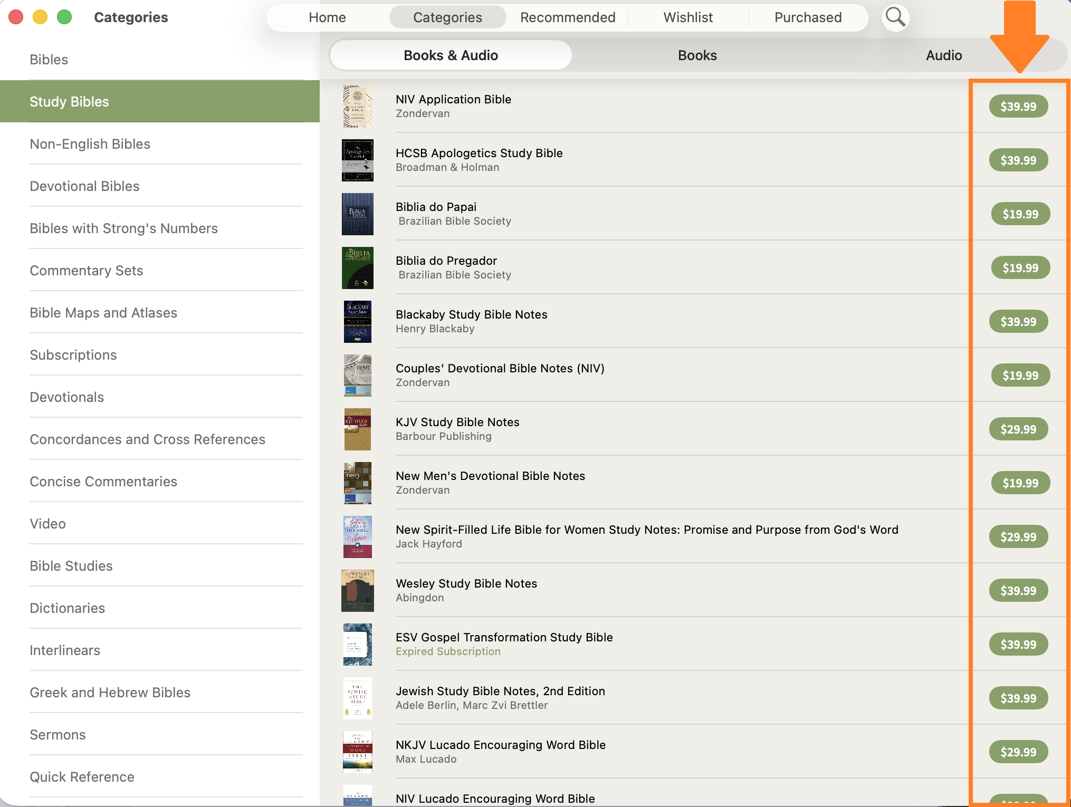
Task: Open KJV Study Bible Notes cover
Action: [358, 429]
